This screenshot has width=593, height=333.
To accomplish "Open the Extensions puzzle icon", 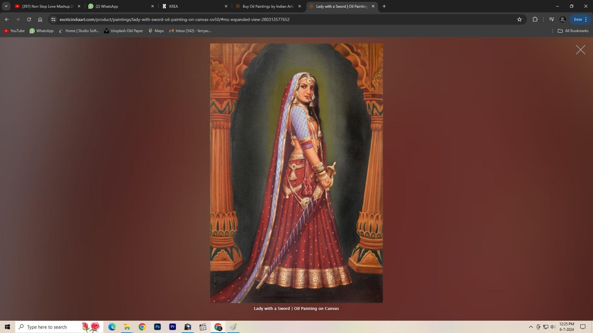I will pos(535,19).
